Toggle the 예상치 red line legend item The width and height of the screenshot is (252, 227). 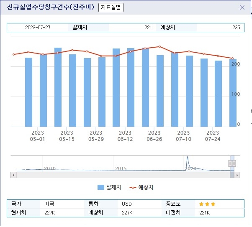(141, 187)
